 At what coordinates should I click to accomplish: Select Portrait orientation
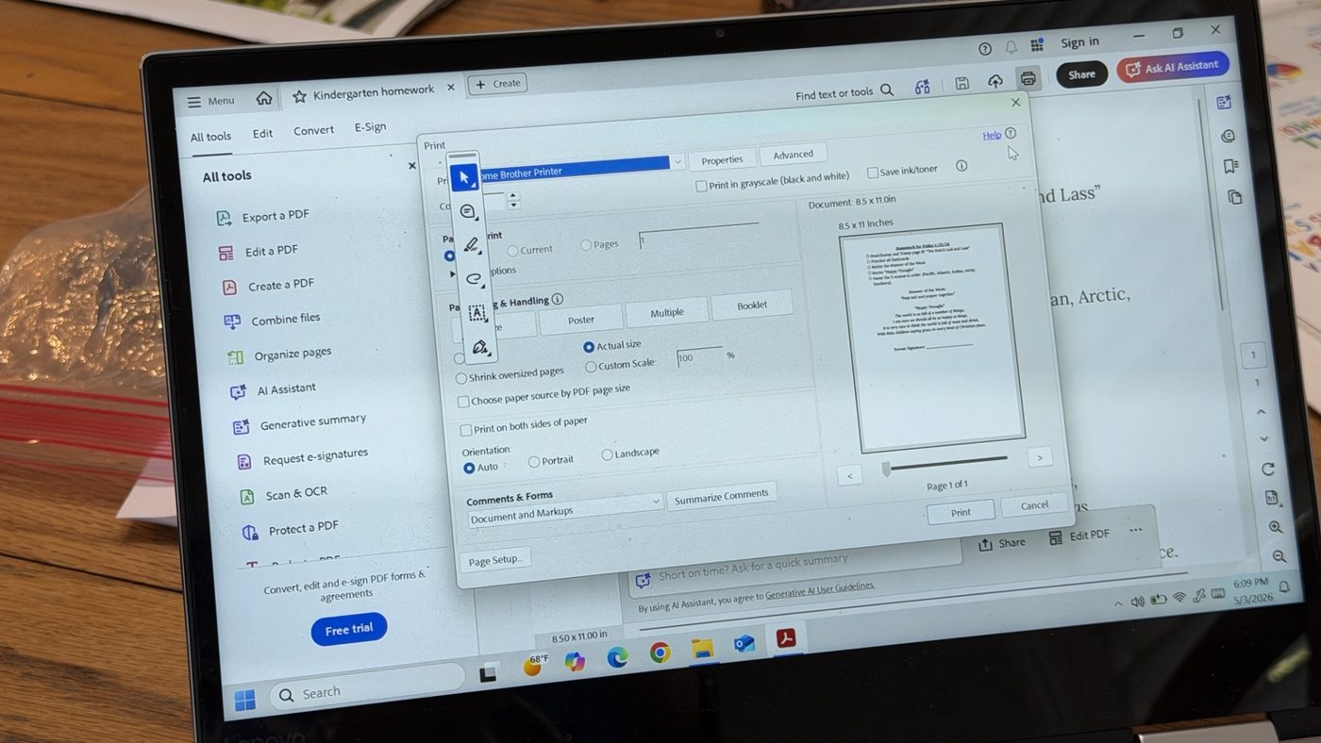click(x=534, y=462)
